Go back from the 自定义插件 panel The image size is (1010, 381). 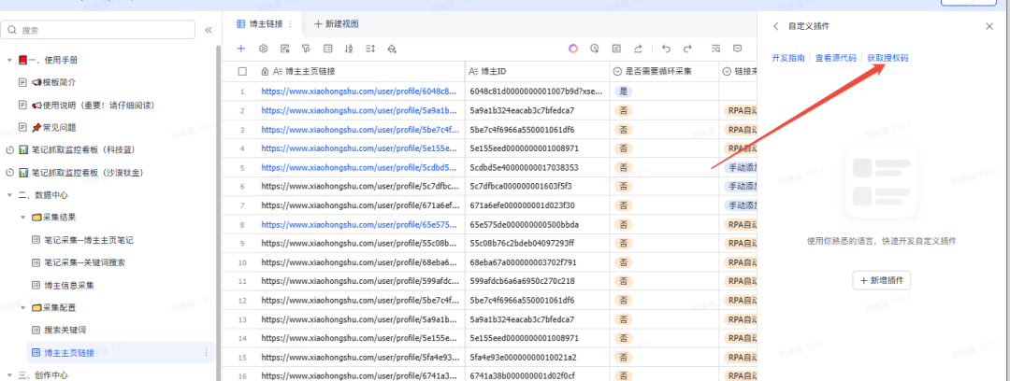coord(775,26)
